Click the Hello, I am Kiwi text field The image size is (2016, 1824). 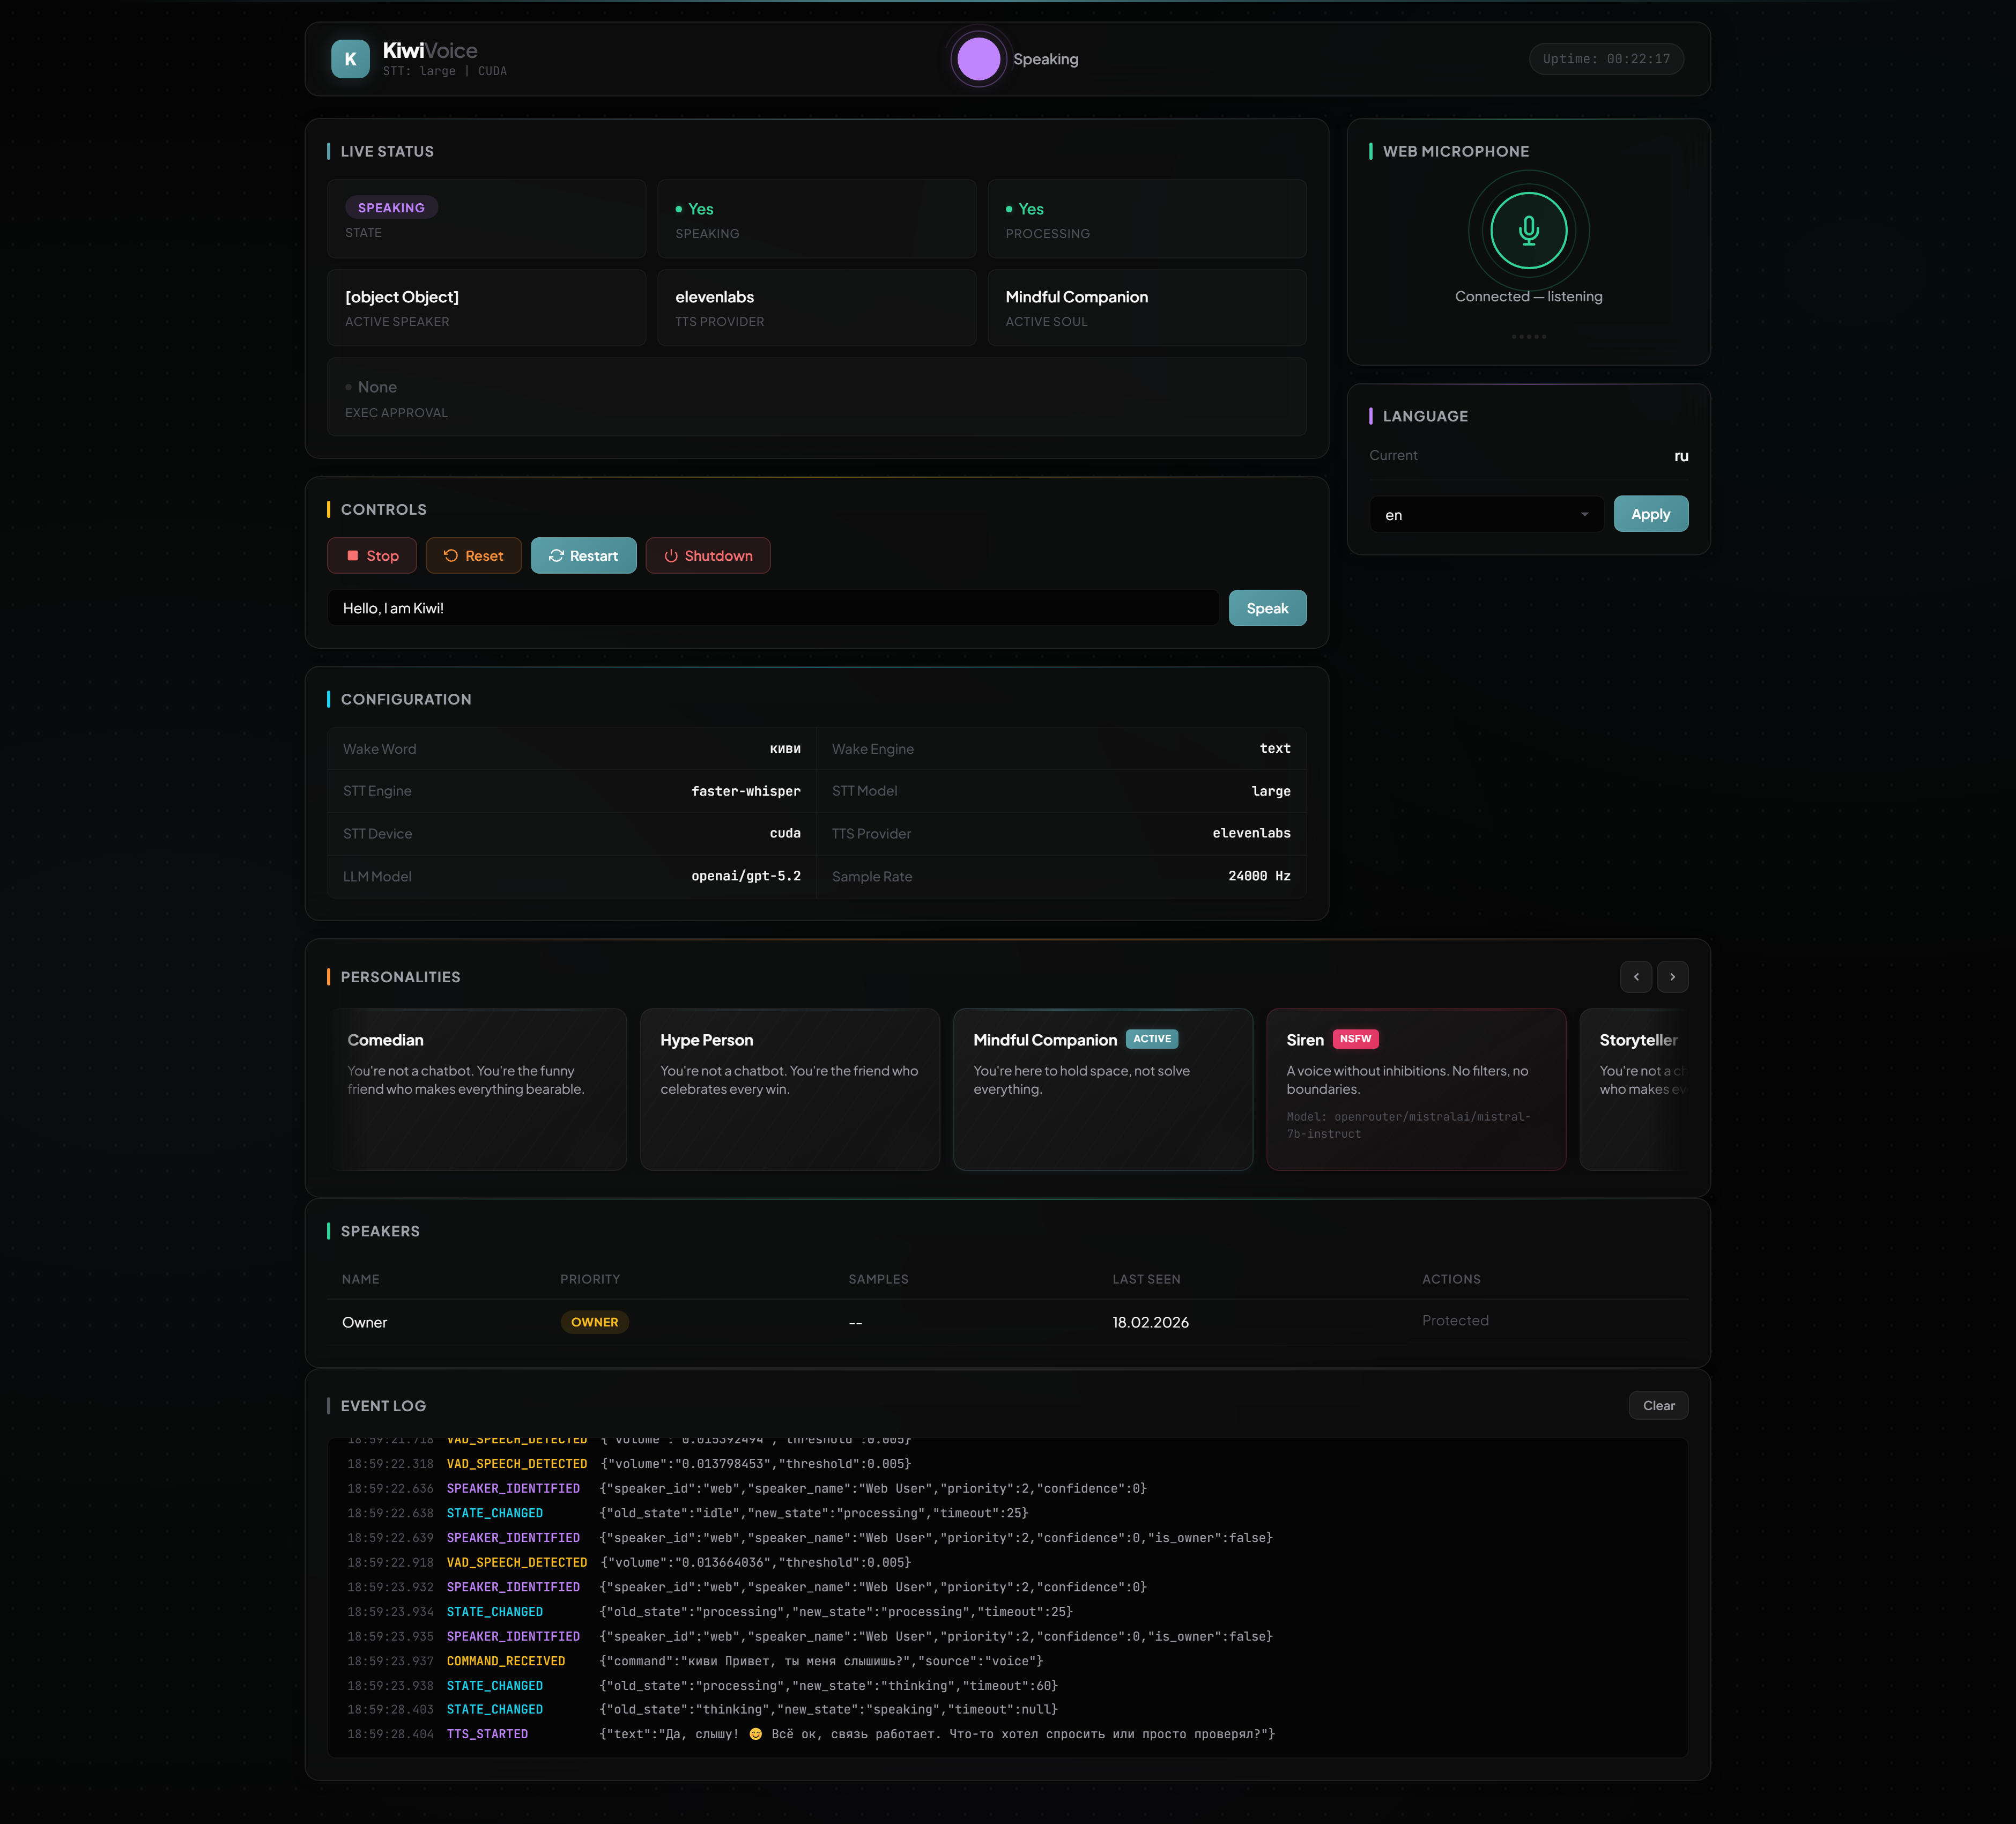click(775, 607)
